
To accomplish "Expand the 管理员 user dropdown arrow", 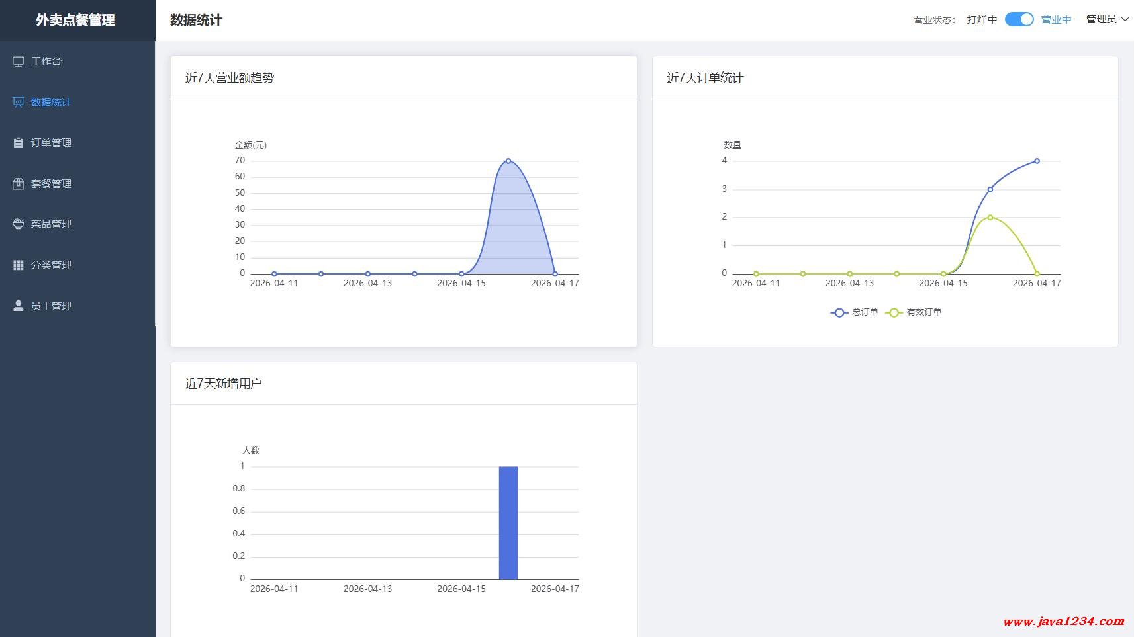I will (x=1125, y=19).
